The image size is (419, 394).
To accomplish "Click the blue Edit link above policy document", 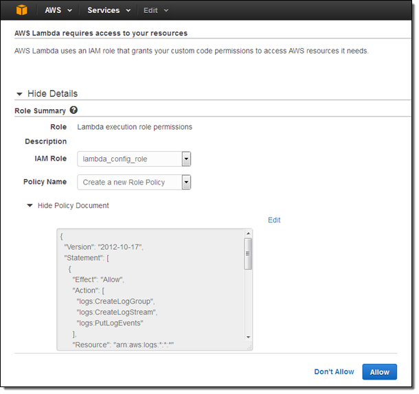I will pos(274,220).
